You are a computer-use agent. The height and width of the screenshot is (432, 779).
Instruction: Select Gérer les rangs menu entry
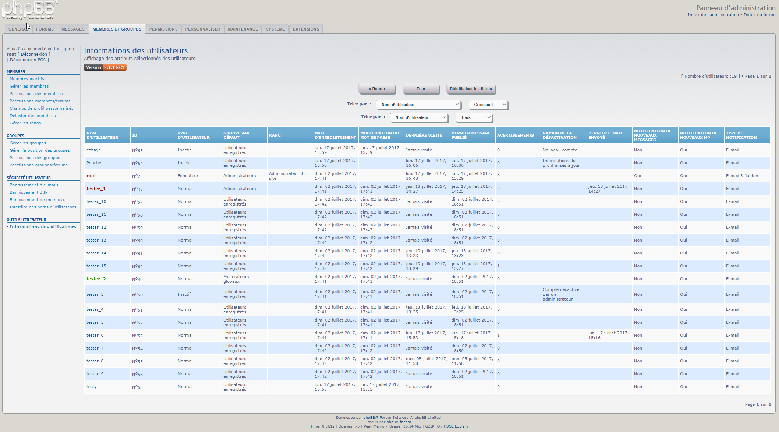[x=25, y=123]
